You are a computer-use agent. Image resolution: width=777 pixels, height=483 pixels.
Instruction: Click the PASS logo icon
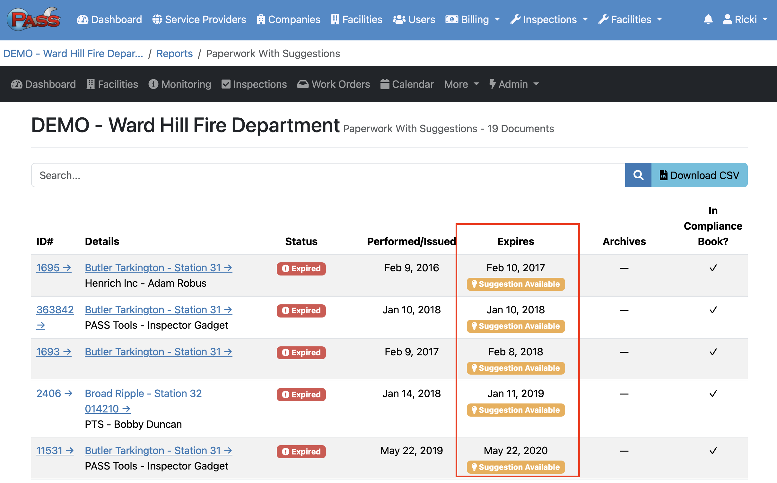pos(34,19)
